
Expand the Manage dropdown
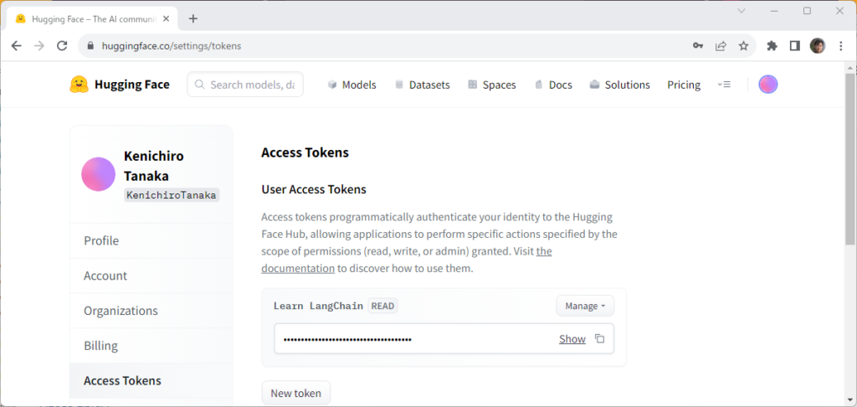coord(584,306)
